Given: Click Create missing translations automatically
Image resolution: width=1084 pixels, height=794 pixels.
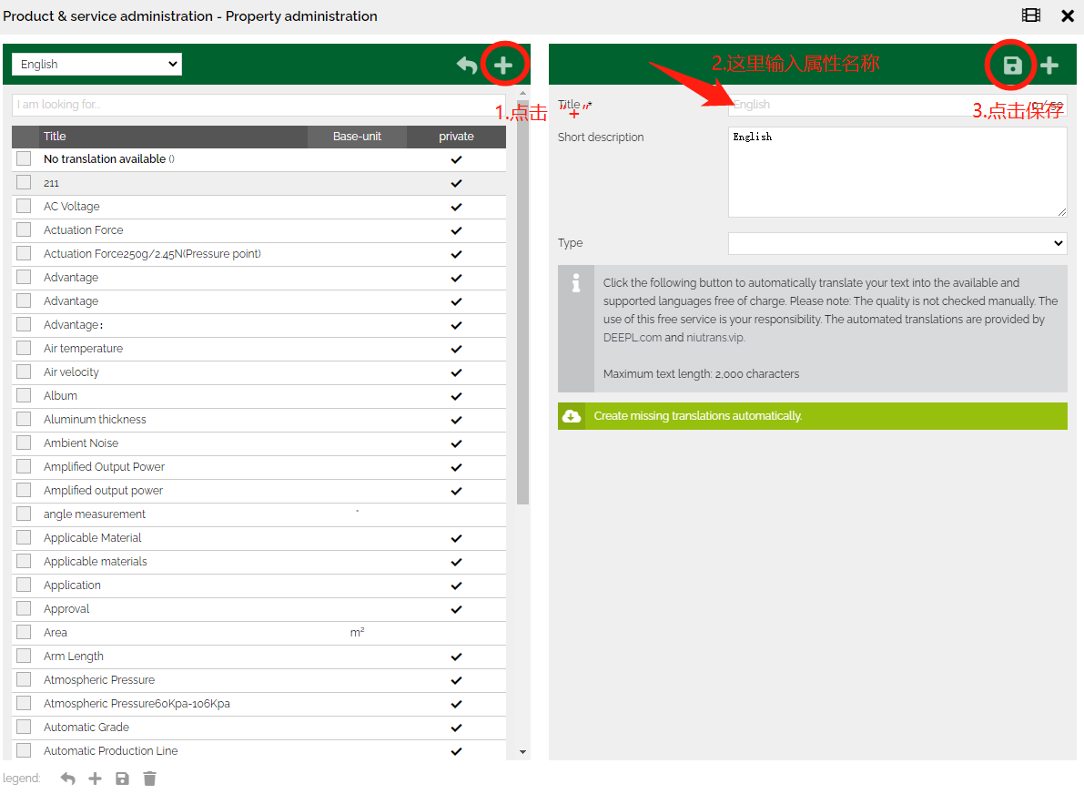Looking at the screenshot, I should click(x=697, y=416).
